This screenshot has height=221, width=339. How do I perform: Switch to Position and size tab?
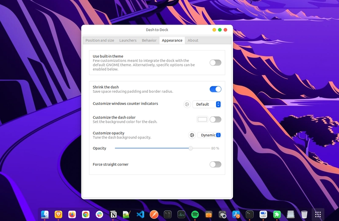(100, 40)
